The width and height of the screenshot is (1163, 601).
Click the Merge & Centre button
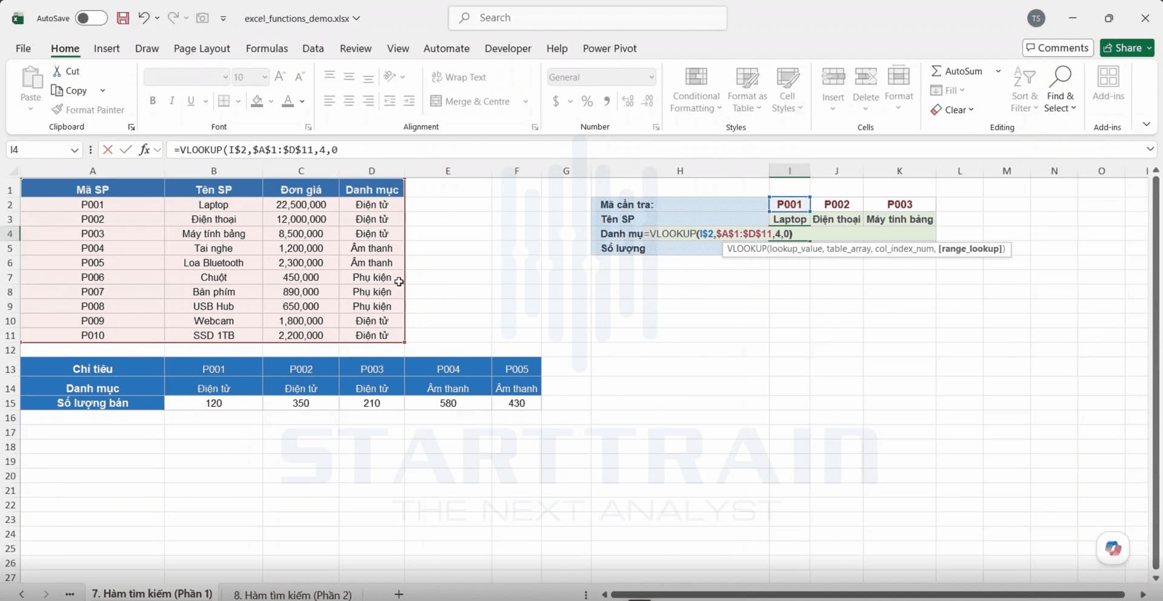tap(470, 101)
